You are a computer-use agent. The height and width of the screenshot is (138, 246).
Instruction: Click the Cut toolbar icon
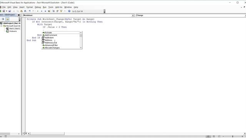pyautogui.click(x=14, y=11)
